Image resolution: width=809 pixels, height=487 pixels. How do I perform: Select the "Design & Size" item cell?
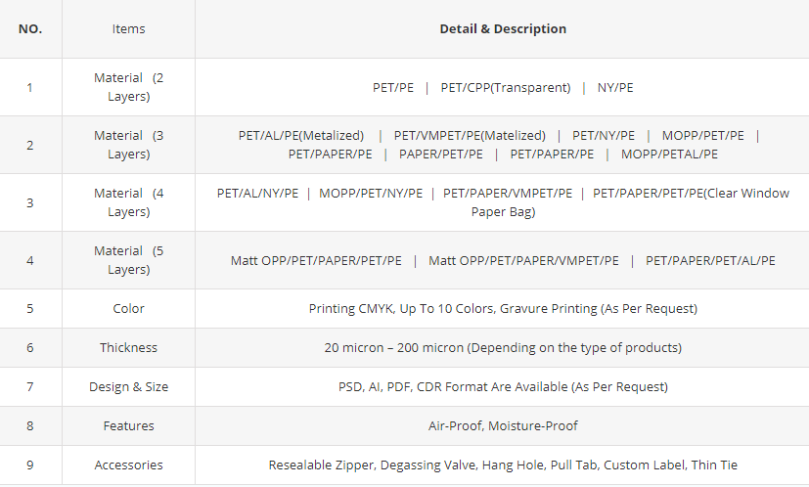pos(128,386)
